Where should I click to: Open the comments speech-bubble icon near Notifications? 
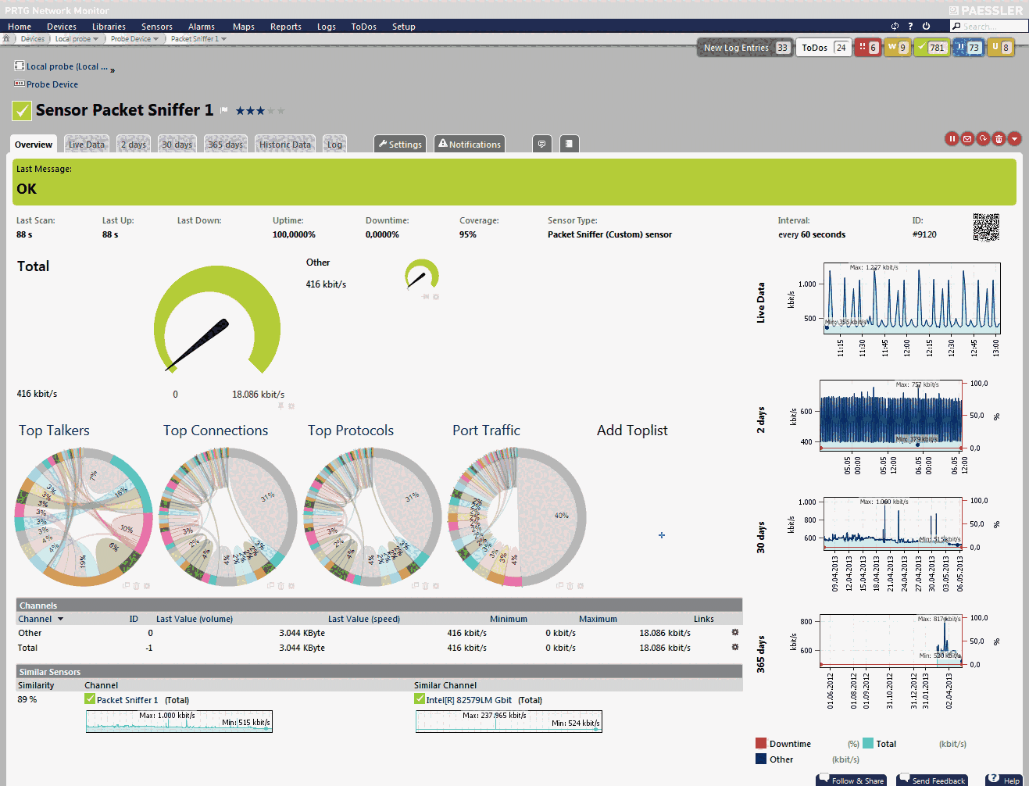(542, 143)
